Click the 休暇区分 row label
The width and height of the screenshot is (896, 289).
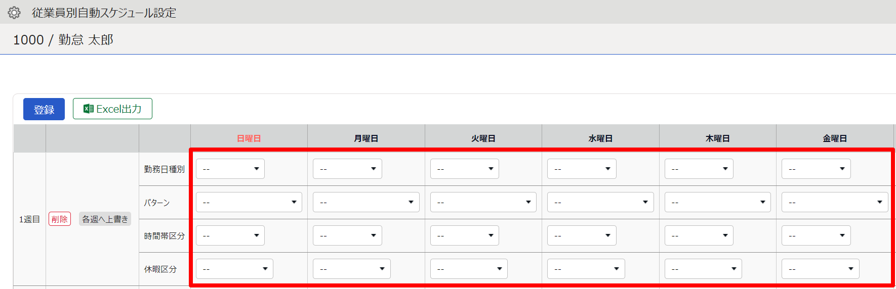pos(160,269)
